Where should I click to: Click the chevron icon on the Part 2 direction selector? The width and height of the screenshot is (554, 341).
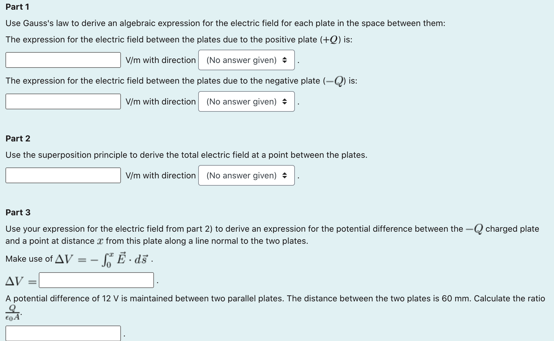click(x=284, y=175)
